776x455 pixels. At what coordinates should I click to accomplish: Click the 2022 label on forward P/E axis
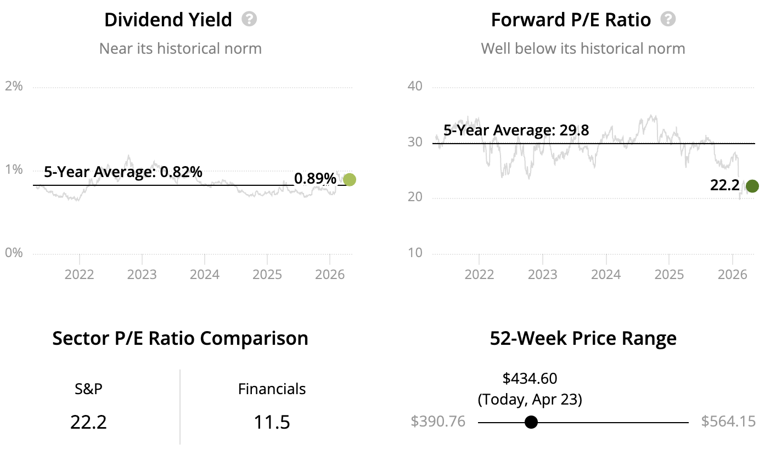(480, 274)
